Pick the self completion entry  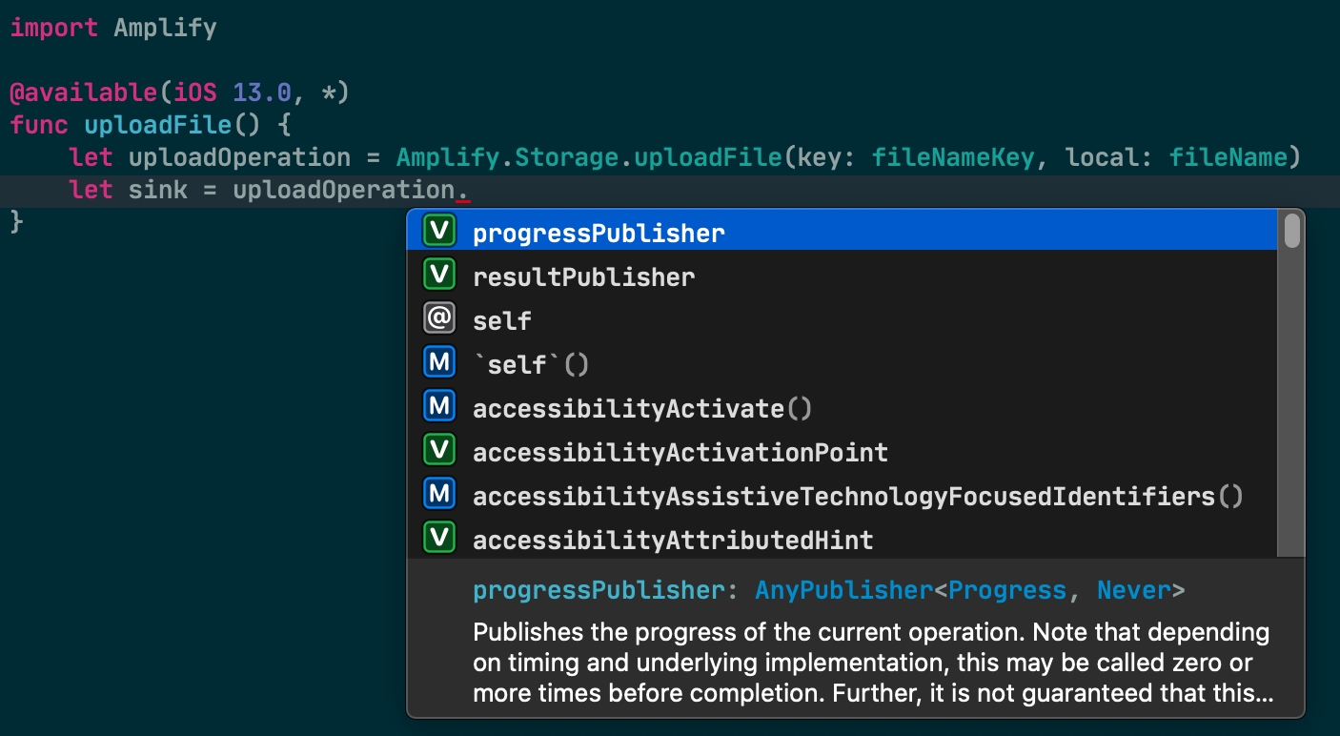pos(842,320)
